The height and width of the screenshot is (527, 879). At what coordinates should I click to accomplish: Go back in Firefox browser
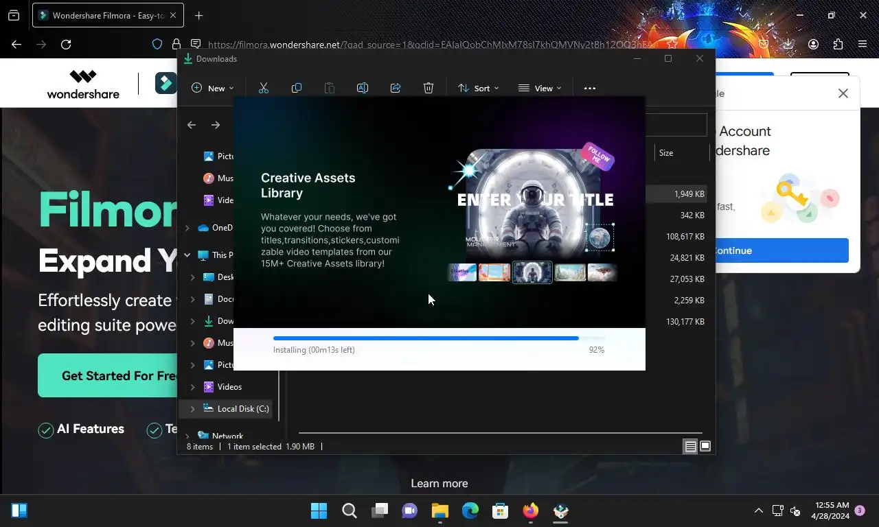pyautogui.click(x=16, y=44)
